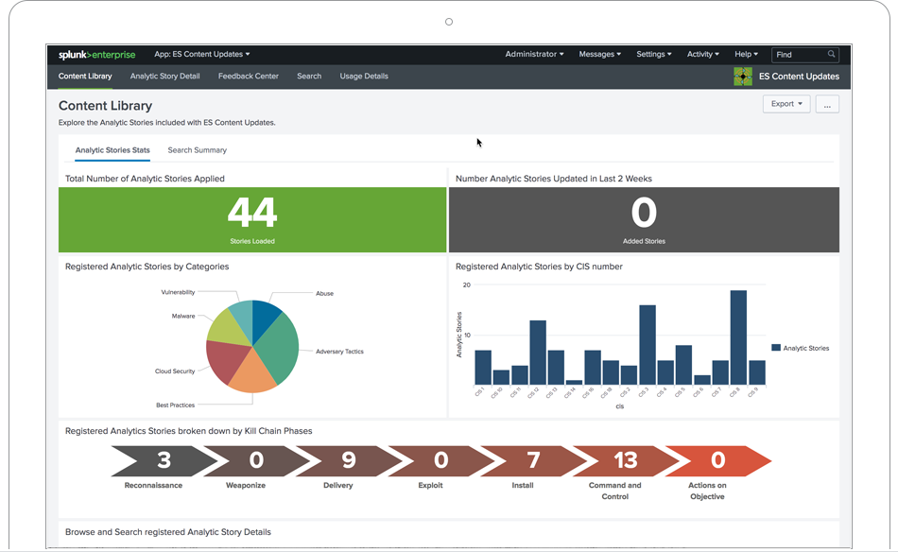Click the Install kill chain arrow showing 7

(x=533, y=461)
